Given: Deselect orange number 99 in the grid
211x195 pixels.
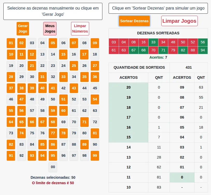Looking at the screenshot, I should pos(95,156).
